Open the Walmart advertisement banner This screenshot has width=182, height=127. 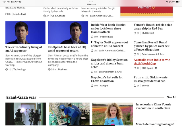[146, 12]
